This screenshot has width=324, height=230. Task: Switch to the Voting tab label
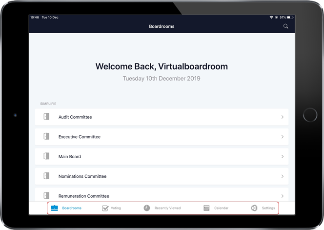pyautogui.click(x=116, y=208)
